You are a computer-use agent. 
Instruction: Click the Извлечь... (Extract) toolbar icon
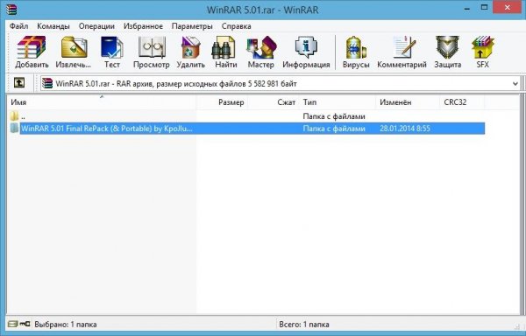point(74,52)
